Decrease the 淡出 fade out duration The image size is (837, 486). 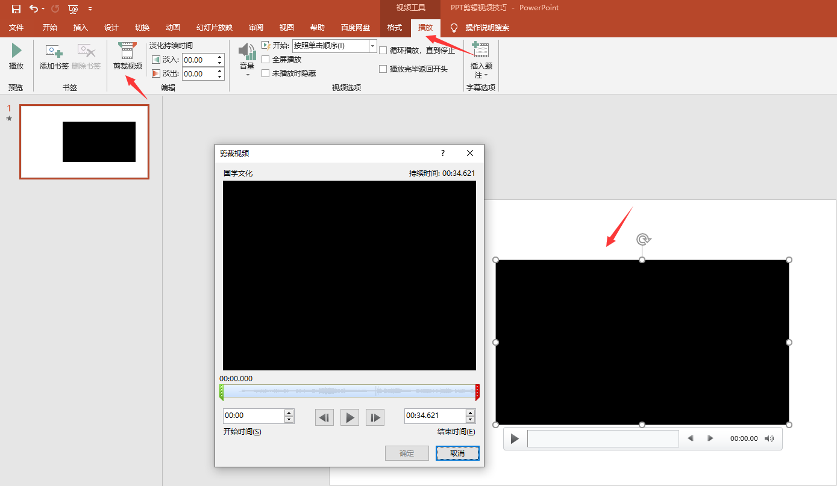(x=220, y=77)
